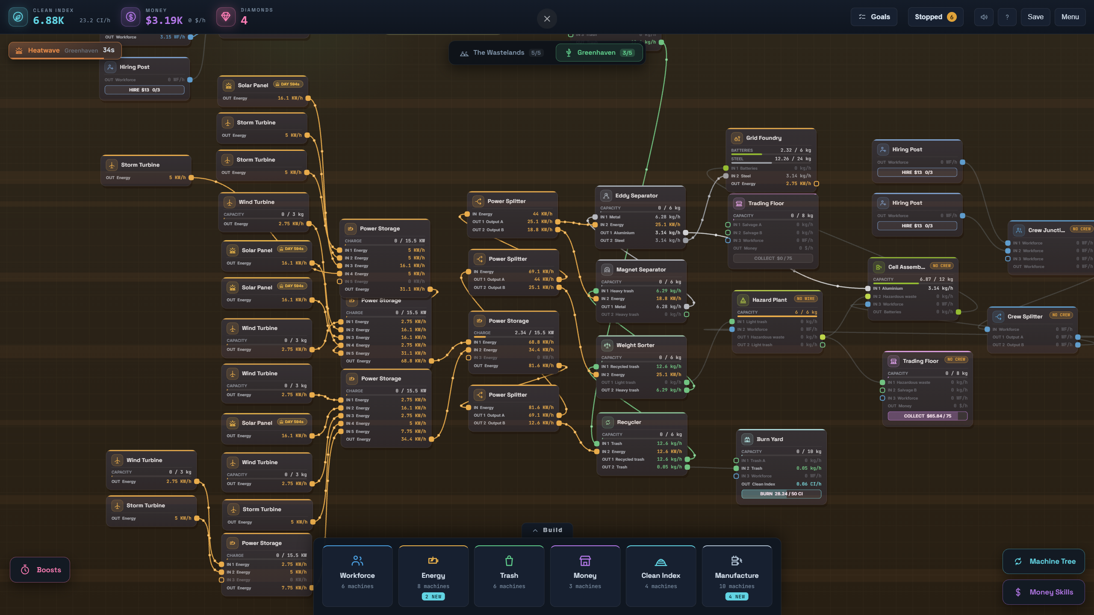Toggle the Stopped simulation button
This screenshot has width=1094, height=615.
pos(935,17)
